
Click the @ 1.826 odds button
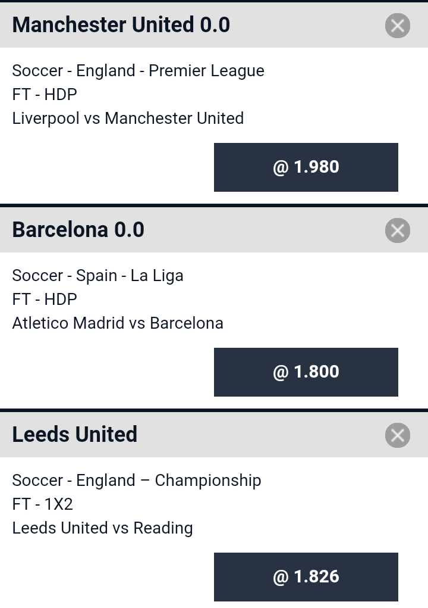click(306, 576)
